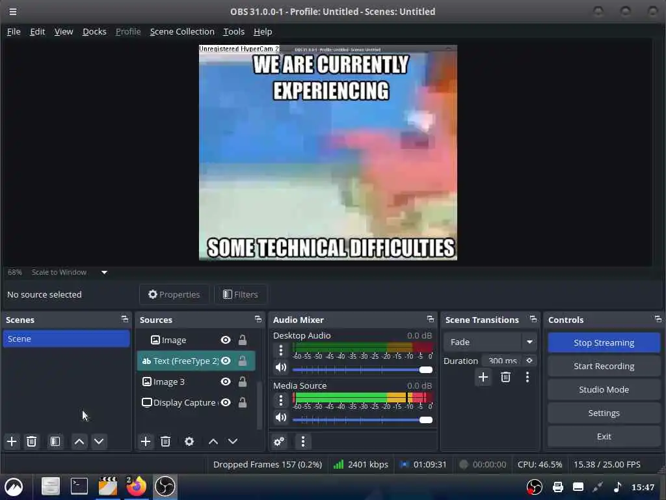Open the View menu
This screenshot has height=500, width=666.
(x=64, y=31)
